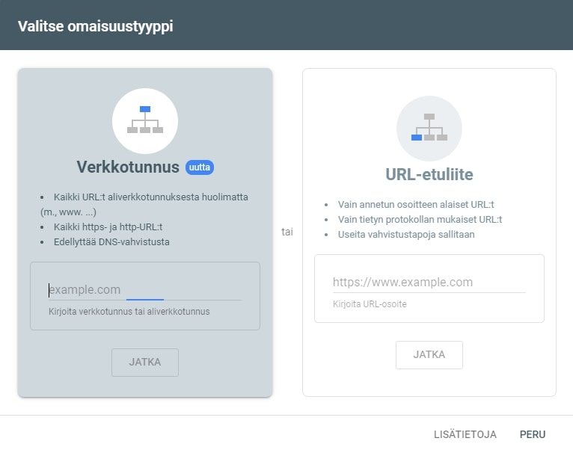Focus the example.com domain input field
The width and height of the screenshot is (573, 453).
(x=144, y=290)
